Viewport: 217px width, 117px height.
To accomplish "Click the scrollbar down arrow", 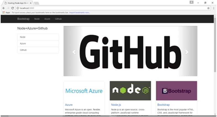I will coord(215,114).
